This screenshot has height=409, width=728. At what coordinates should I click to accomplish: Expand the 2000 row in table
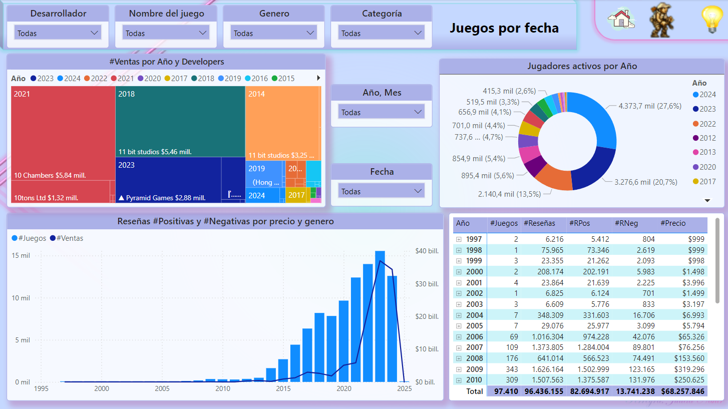tap(459, 272)
